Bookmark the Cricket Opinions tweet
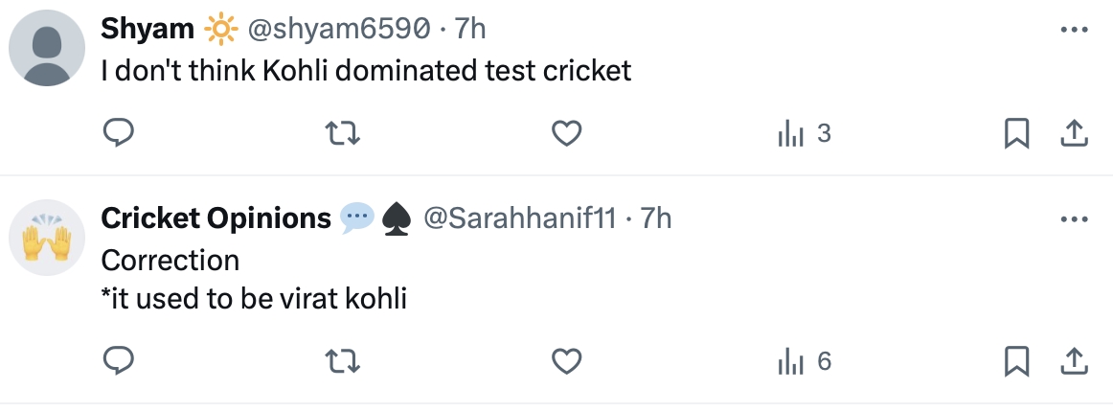Screen dimensions: 1113x412 point(1015,361)
